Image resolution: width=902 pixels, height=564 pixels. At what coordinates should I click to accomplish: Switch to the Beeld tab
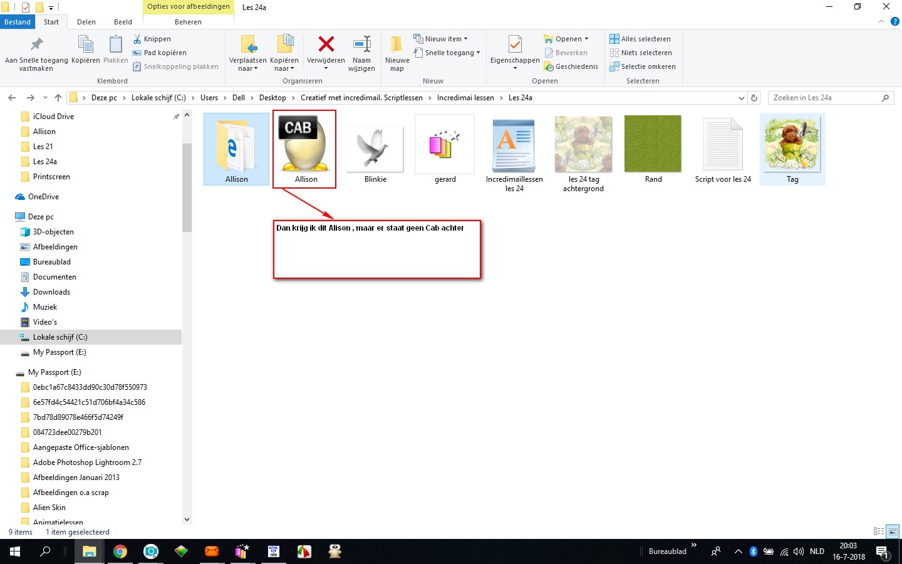(123, 22)
